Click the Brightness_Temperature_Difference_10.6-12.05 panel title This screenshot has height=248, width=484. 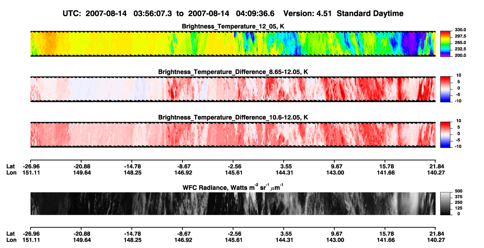(x=233, y=117)
